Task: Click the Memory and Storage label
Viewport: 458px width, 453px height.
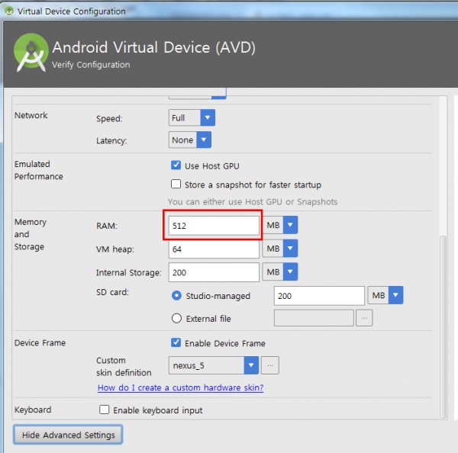Action: click(x=31, y=234)
